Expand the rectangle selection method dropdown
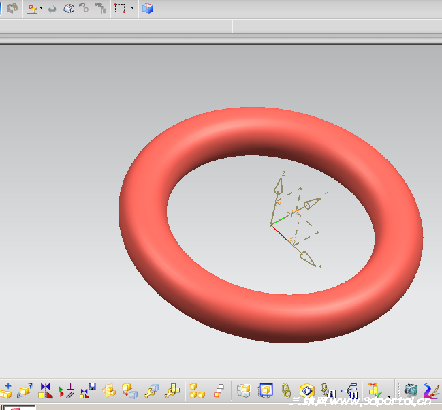 click(132, 8)
